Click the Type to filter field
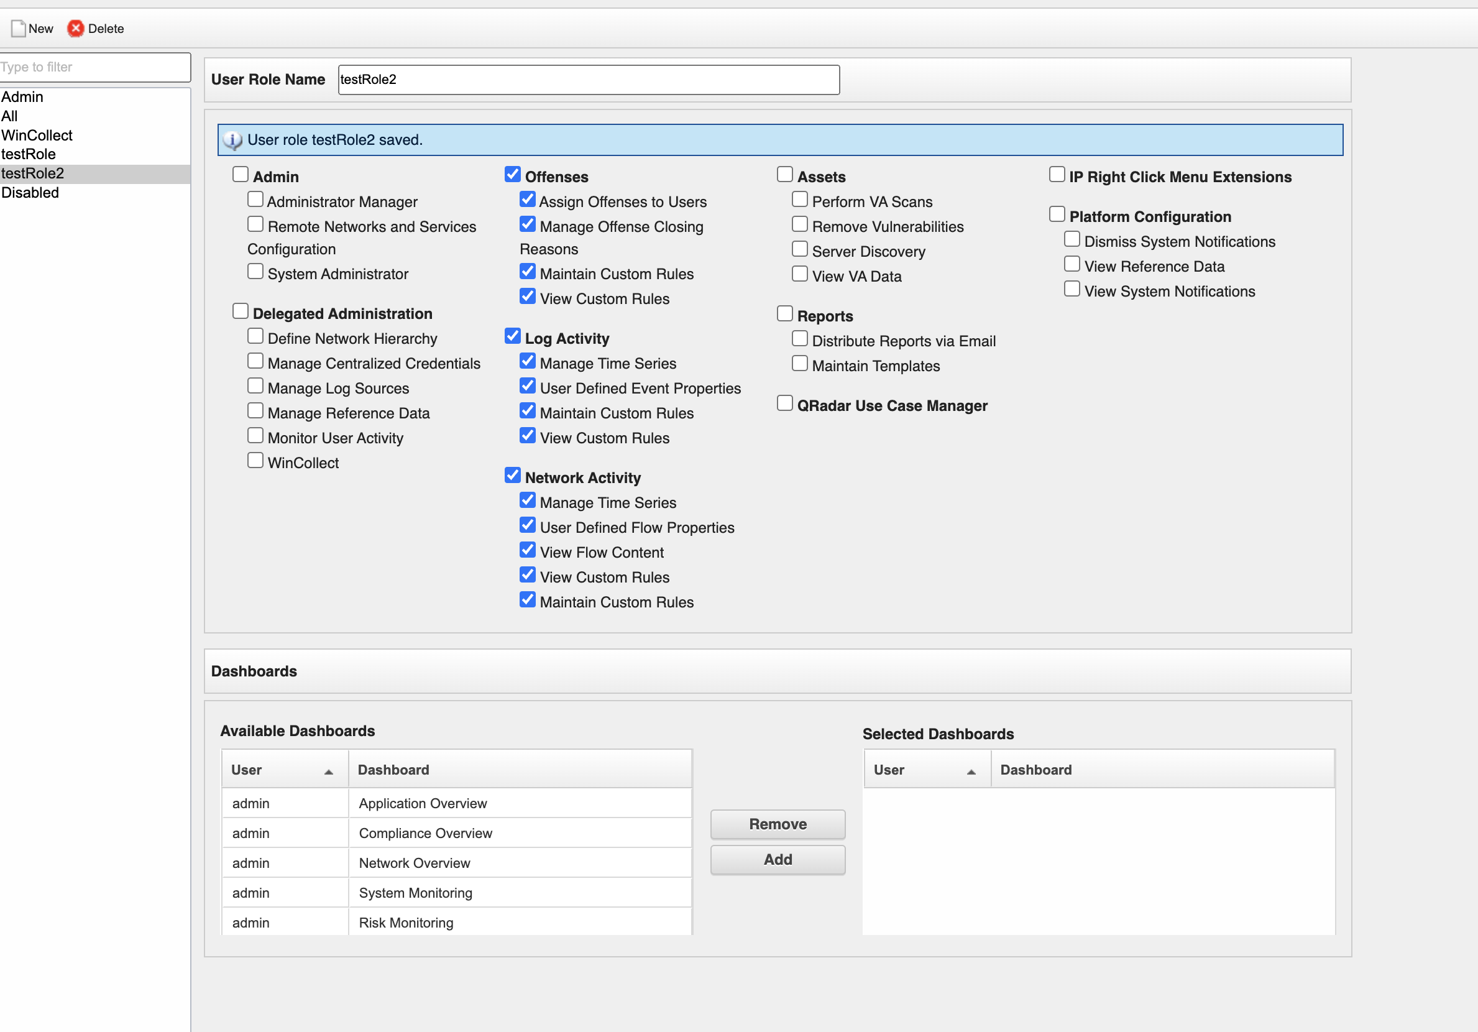 [94, 67]
